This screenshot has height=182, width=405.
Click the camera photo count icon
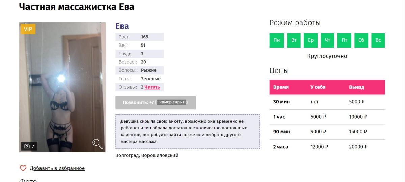coord(26,146)
